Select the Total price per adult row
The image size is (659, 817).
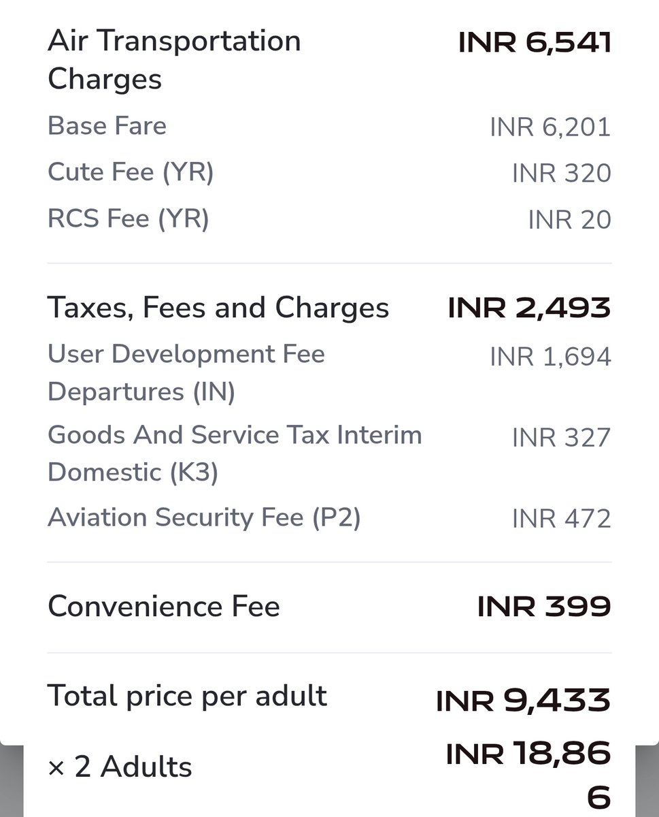click(x=329, y=697)
